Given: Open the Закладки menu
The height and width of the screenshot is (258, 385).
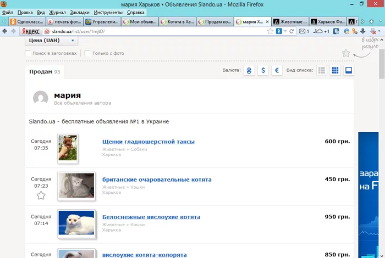Looking at the screenshot, I should click(80, 12).
